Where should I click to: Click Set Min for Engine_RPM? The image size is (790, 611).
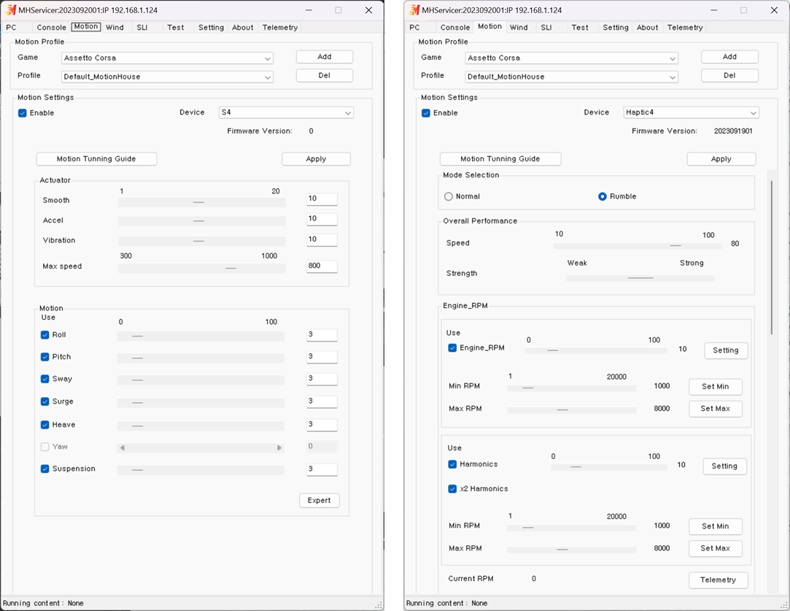[x=715, y=387]
